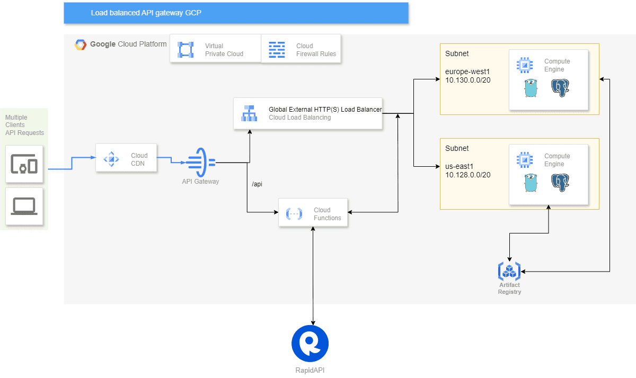Screen dimensions: 636x378
Task: Select the Cloud Firewall Rules icon
Action: [277, 50]
